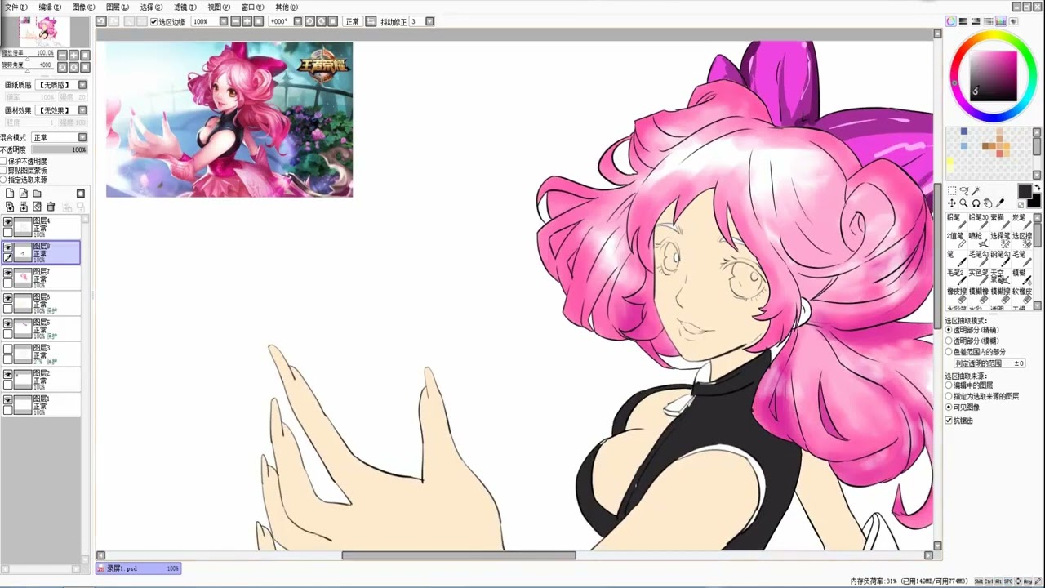Viewport: 1045px width, 588px height.
Task: Select the hand pan tool
Action: pyautogui.click(x=987, y=203)
